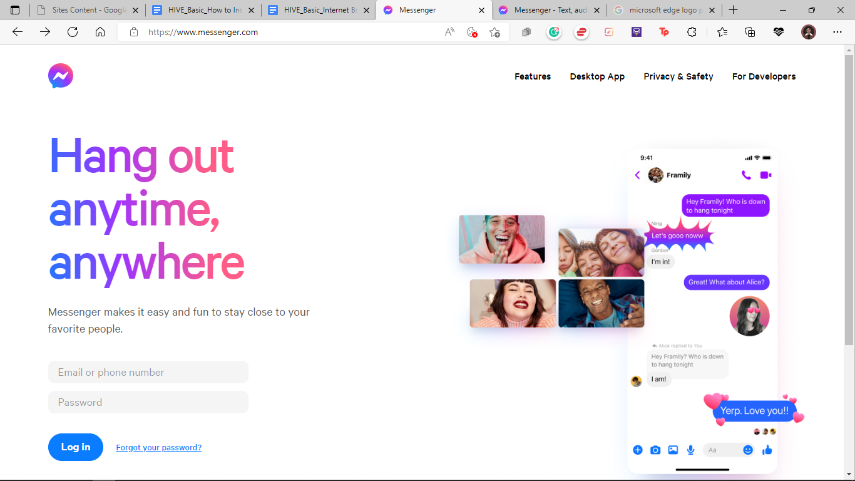Open the Collections panel

pos(750,32)
